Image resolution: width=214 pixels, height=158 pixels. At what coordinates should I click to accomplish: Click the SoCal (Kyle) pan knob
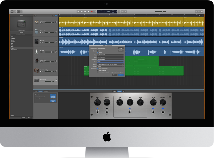pos(56,22)
